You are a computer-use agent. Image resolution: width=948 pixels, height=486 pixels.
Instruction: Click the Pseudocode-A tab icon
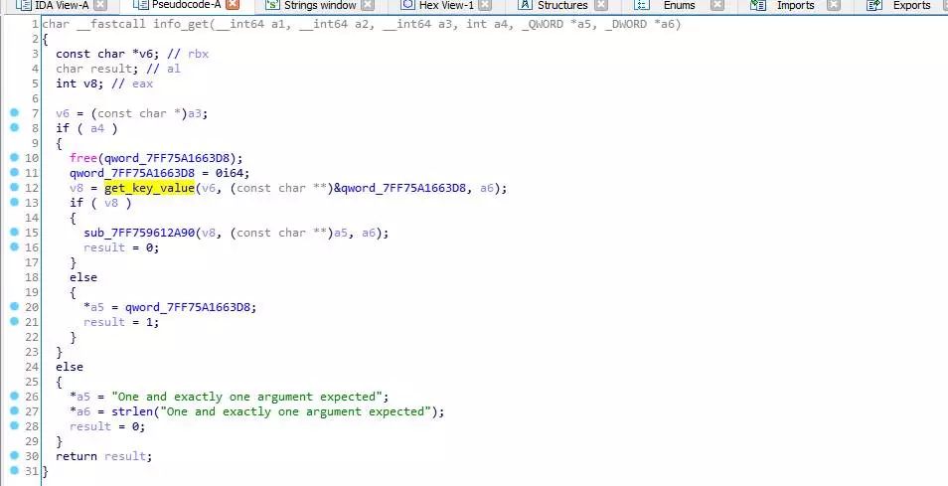[140, 5]
